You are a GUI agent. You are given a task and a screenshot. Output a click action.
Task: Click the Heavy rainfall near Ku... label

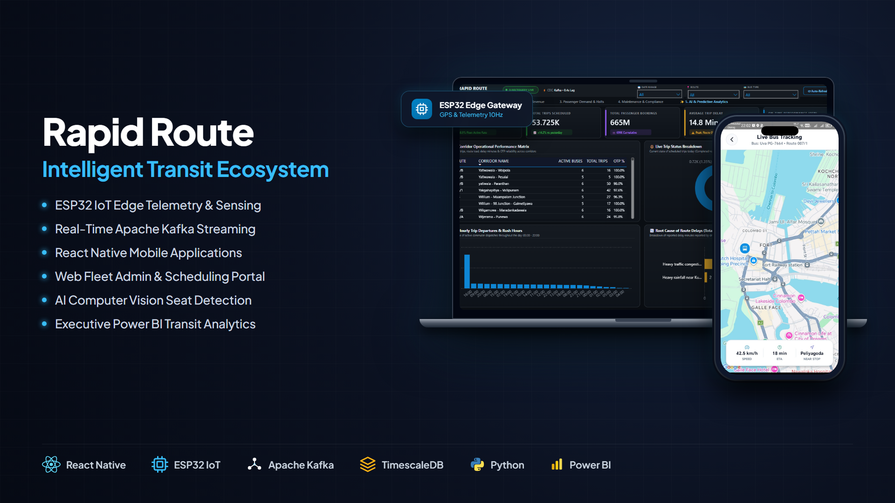[682, 278]
